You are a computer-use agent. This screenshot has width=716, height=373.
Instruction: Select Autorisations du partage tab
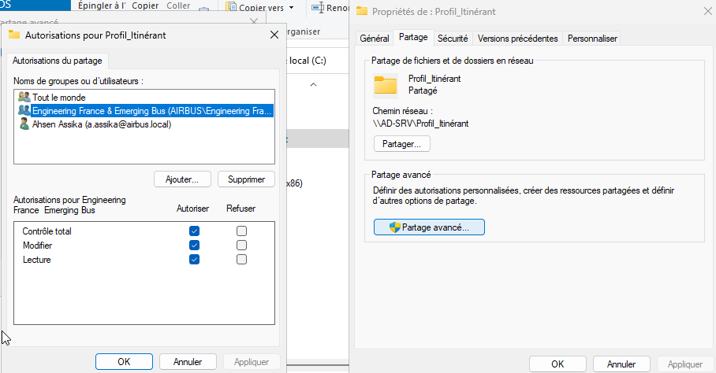57,61
